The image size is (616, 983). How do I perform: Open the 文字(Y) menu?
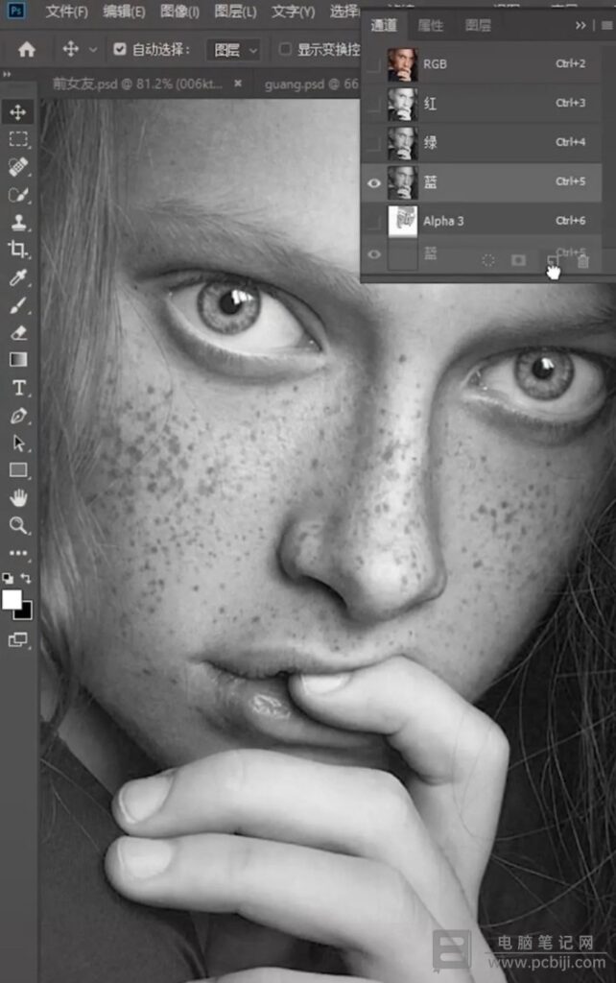point(294,12)
